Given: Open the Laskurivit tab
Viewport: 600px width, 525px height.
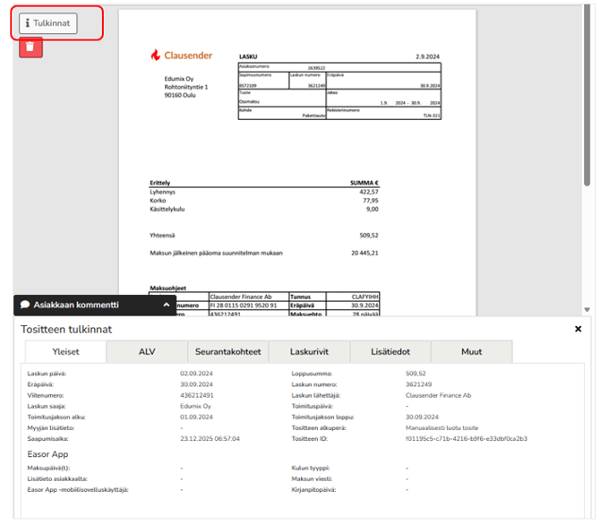Looking at the screenshot, I should click(x=309, y=351).
